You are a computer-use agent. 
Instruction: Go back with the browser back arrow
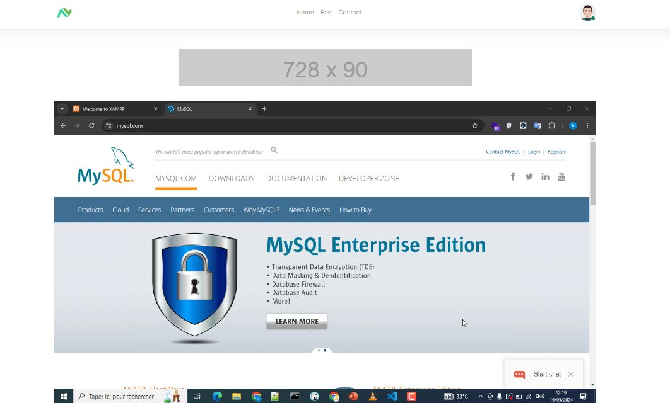(63, 126)
